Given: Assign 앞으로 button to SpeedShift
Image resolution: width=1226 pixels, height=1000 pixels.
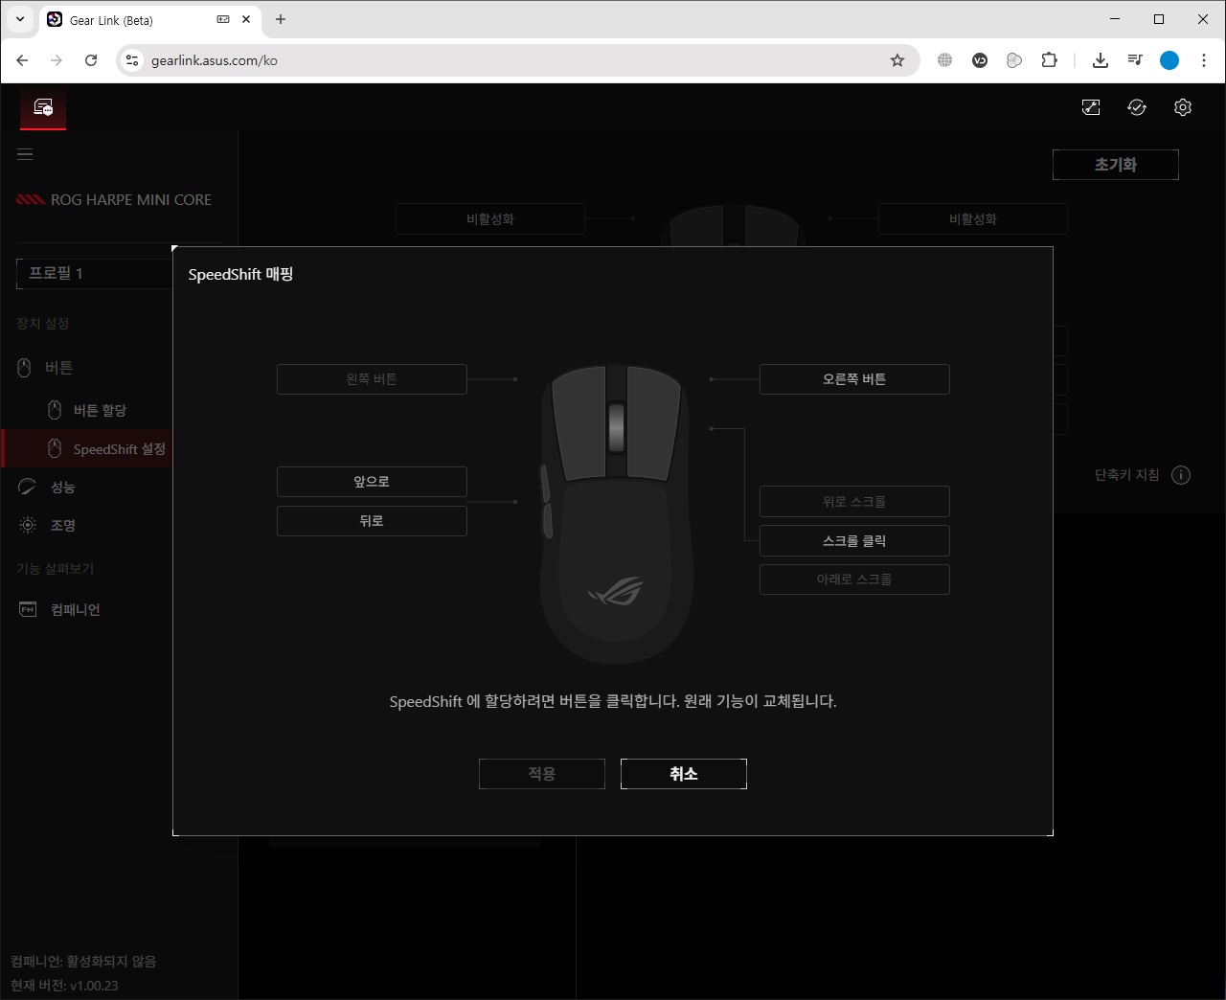Looking at the screenshot, I should point(372,482).
